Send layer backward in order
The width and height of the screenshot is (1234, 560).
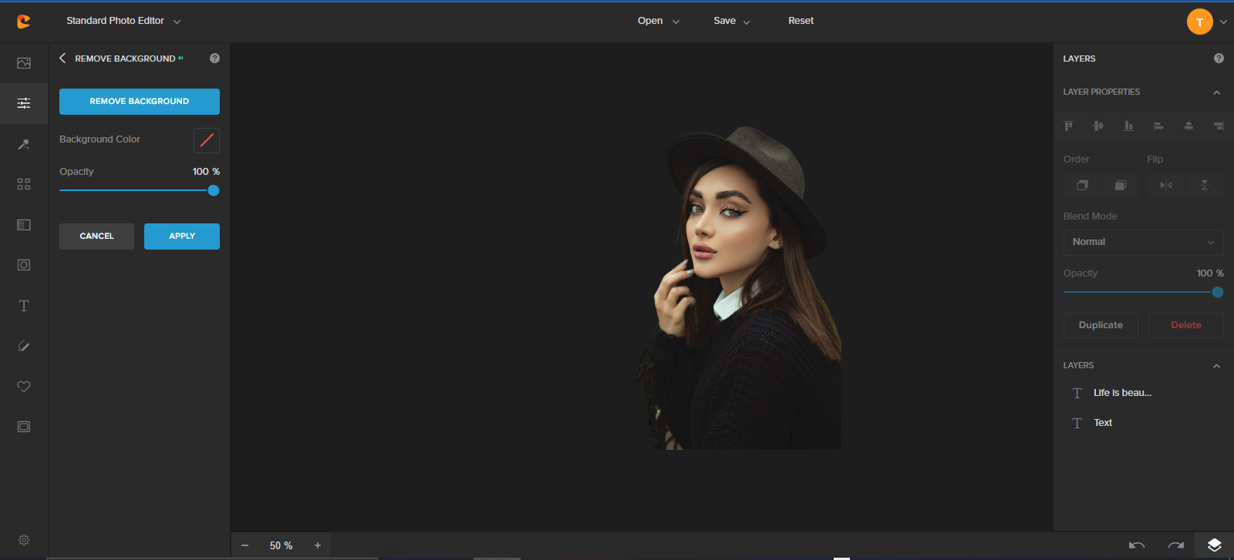coord(1121,185)
